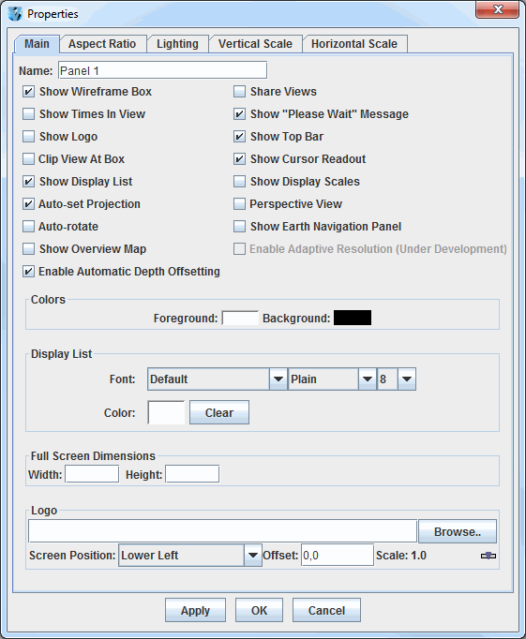Click the Full Screen Height field
Image resolution: width=526 pixels, height=639 pixels.
(192, 474)
